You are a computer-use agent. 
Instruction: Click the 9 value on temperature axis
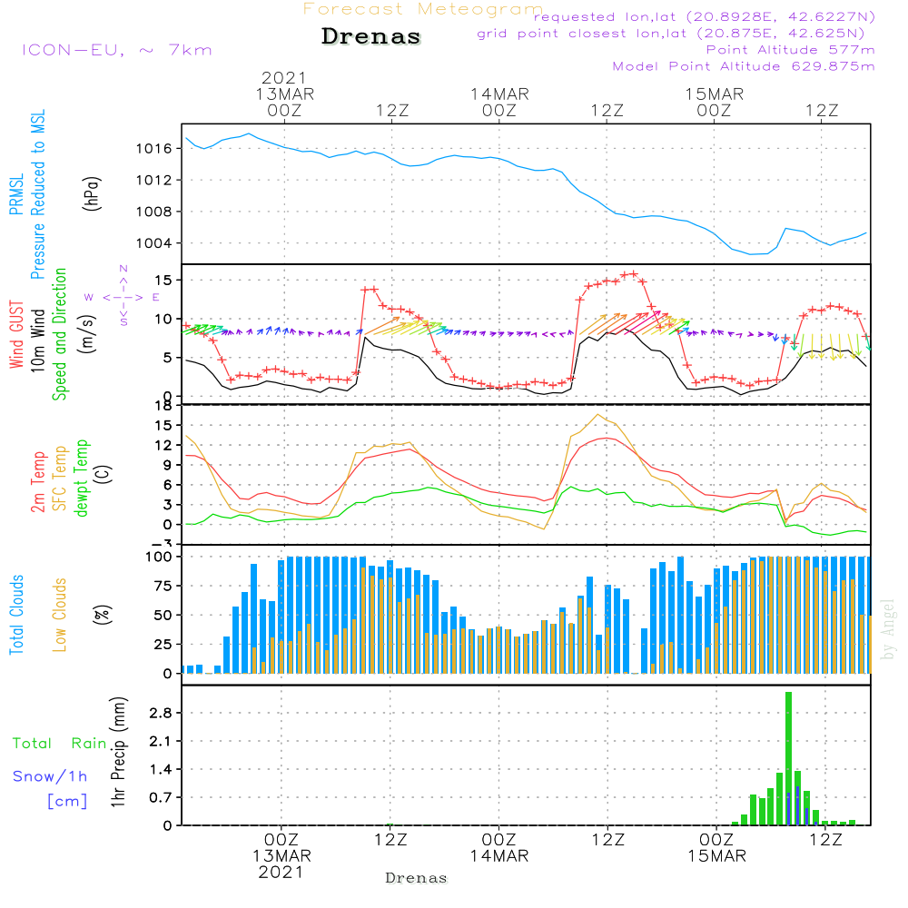168,464
